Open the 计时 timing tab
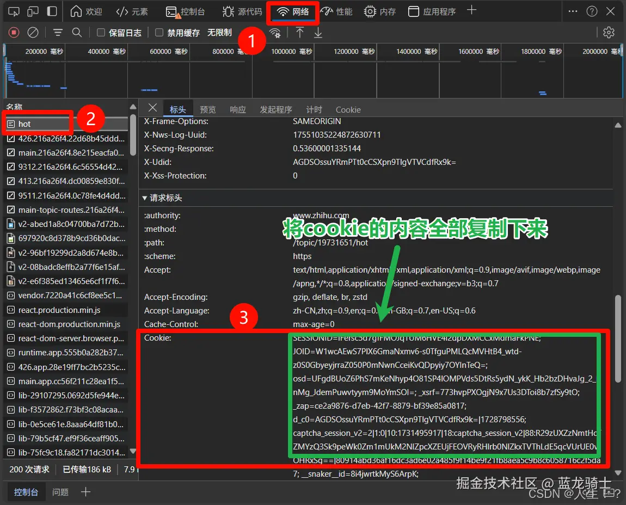626x505 pixels. (314, 109)
